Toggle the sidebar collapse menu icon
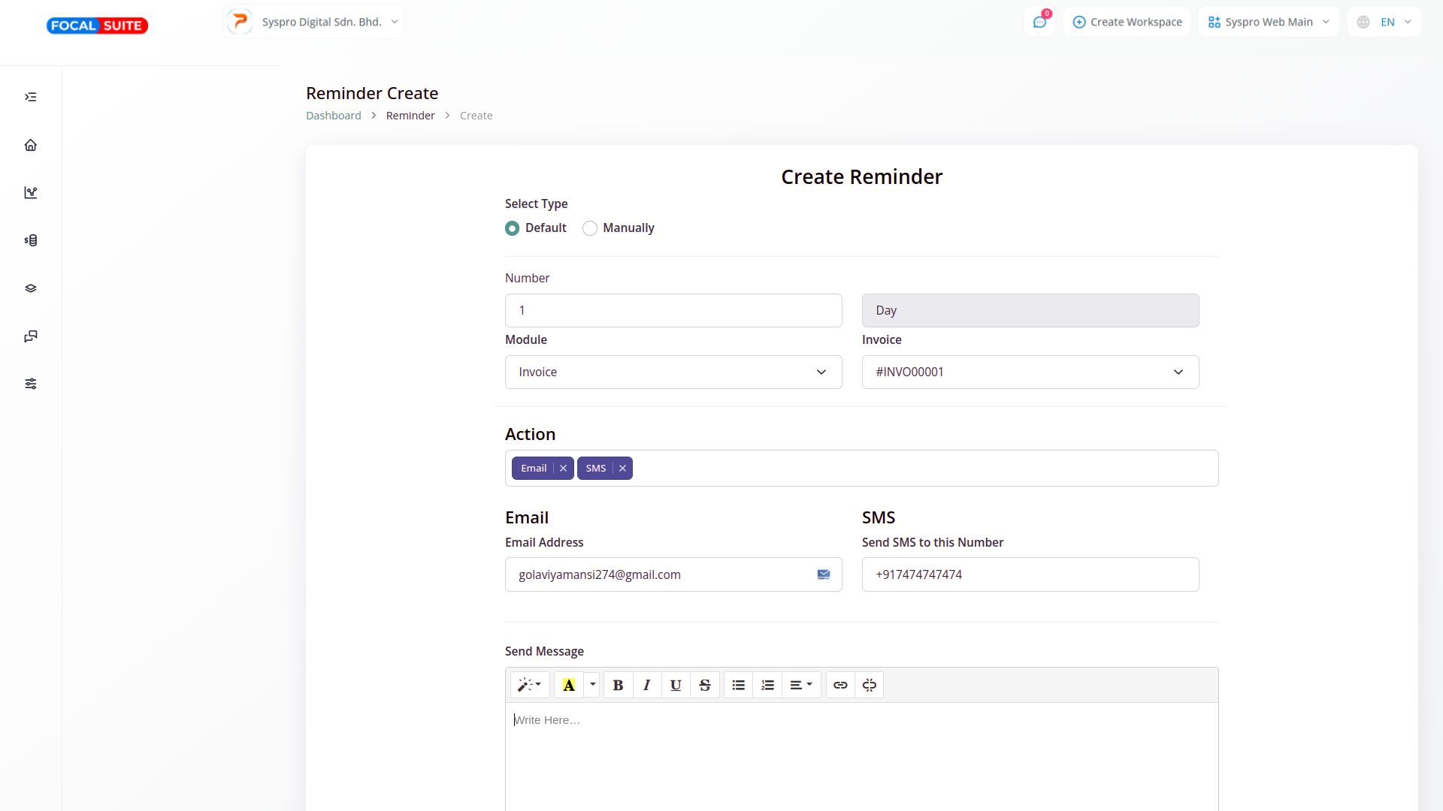The image size is (1443, 811). (x=31, y=97)
